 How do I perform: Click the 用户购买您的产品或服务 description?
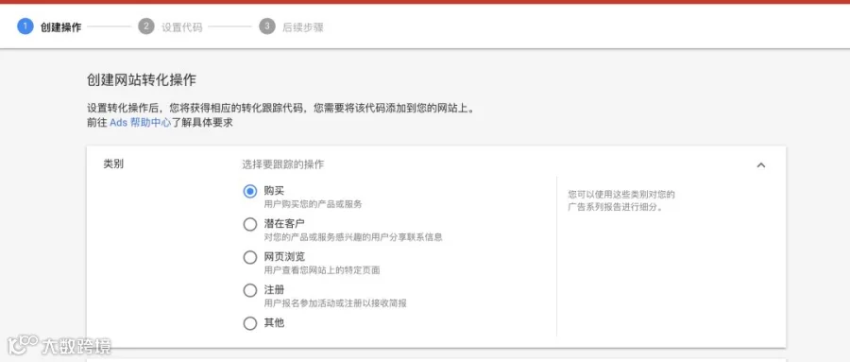(314, 204)
